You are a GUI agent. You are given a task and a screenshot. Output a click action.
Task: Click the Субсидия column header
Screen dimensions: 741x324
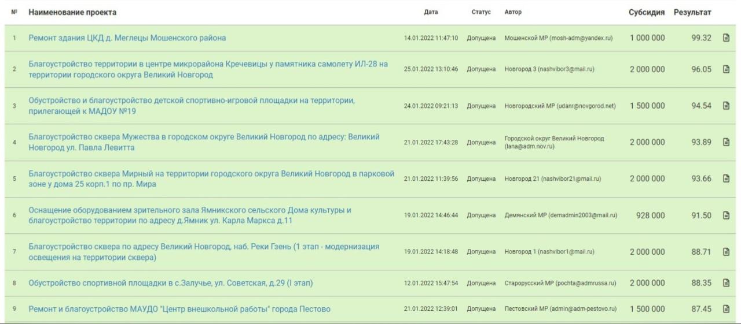647,12
